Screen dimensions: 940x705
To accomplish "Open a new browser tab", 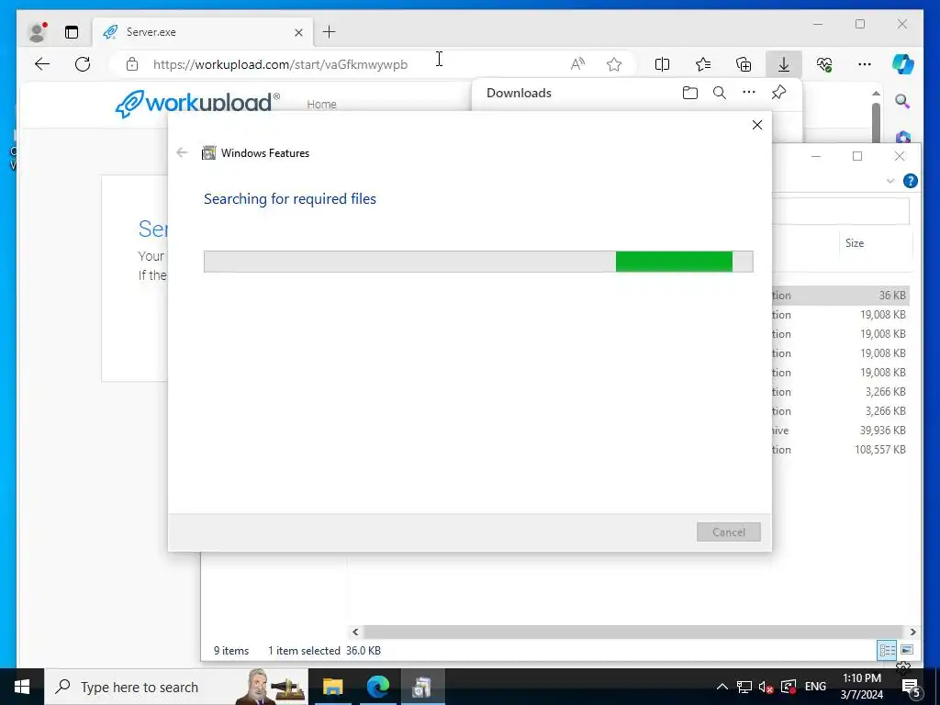I will 330,32.
